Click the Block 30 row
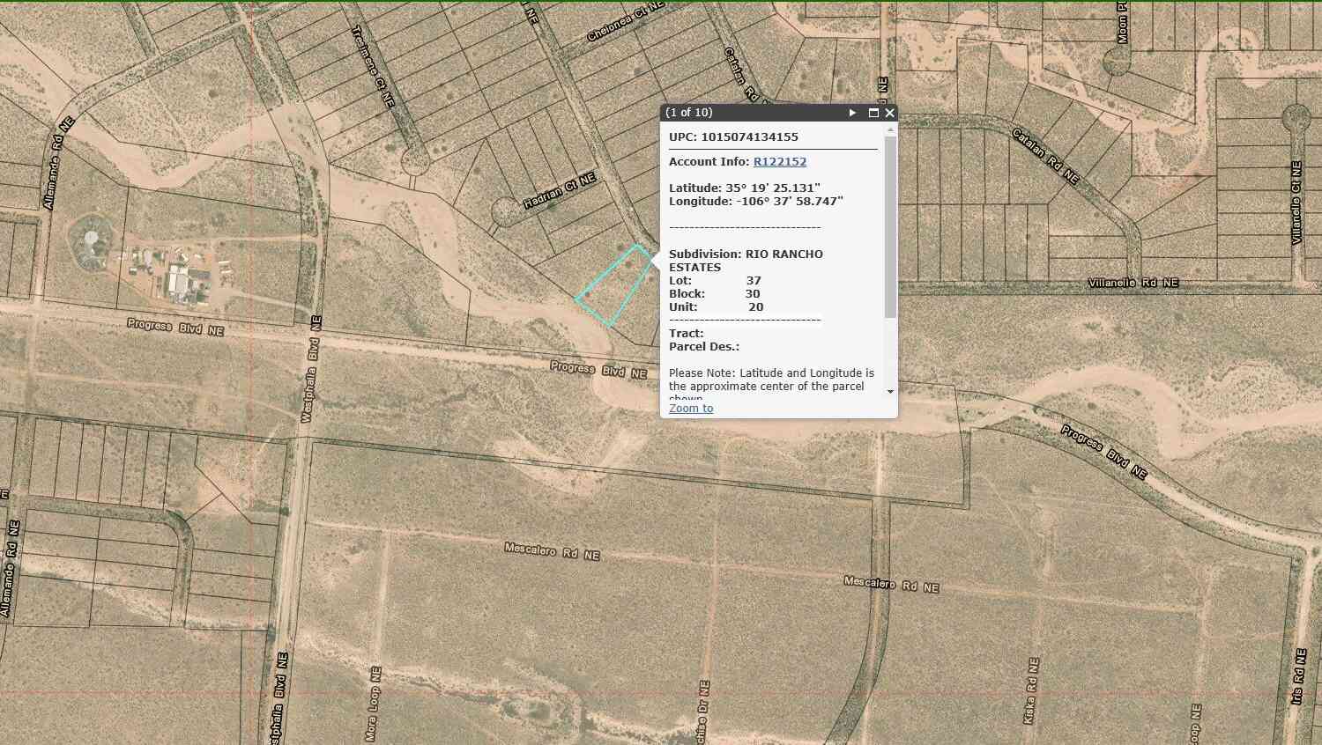The image size is (1322, 745). [x=715, y=294]
